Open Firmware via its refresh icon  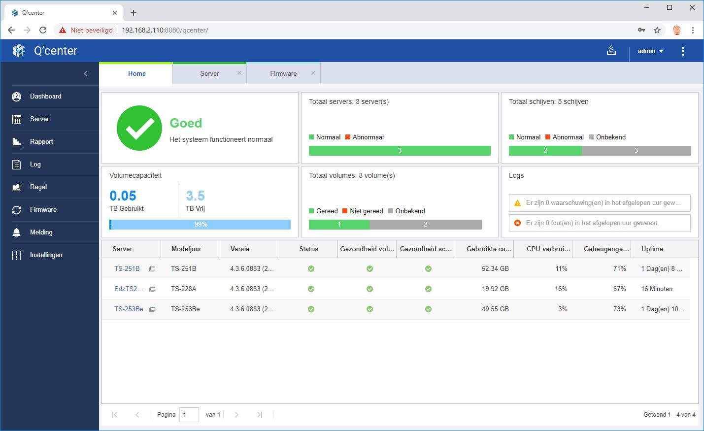click(x=16, y=210)
